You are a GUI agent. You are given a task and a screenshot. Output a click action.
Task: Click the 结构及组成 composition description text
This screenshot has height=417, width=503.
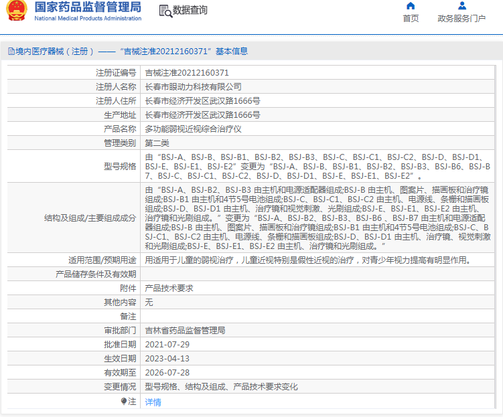pyautogui.click(x=317, y=218)
